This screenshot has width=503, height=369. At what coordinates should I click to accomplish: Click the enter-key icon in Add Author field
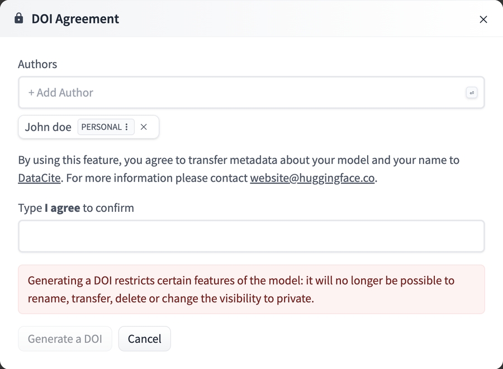tap(472, 93)
